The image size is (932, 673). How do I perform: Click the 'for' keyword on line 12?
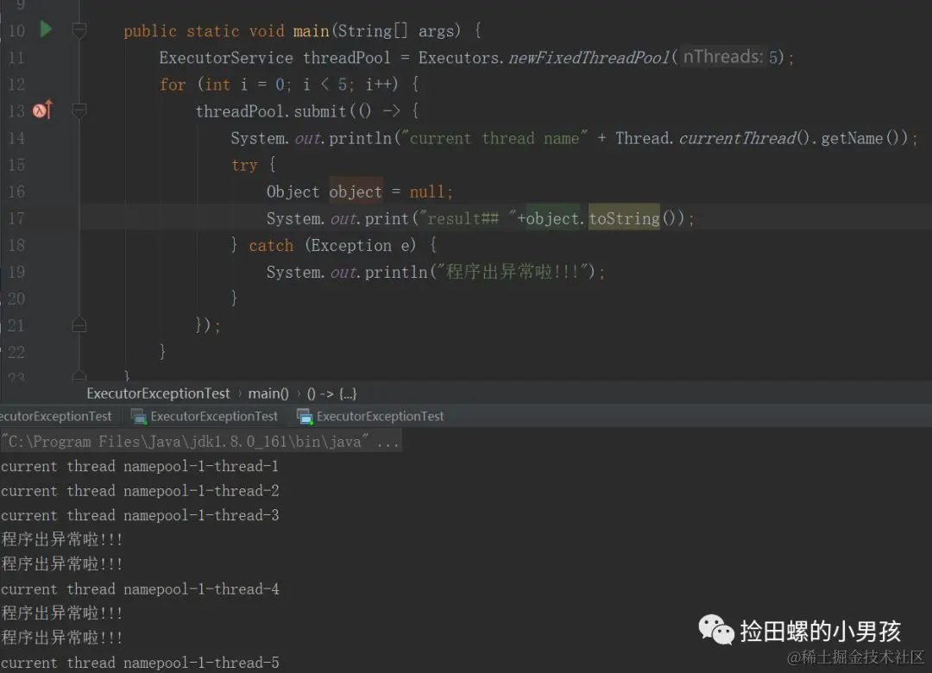(173, 85)
